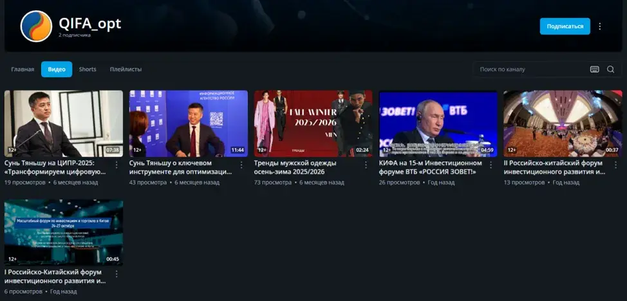The image size is (627, 301).
Task: Open virtual keyboard icon in channel search
Action: coord(595,69)
